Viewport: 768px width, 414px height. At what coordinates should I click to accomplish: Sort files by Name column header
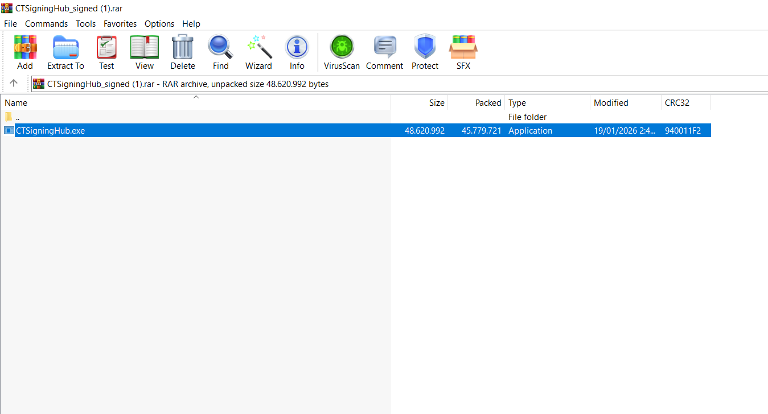[x=16, y=103]
